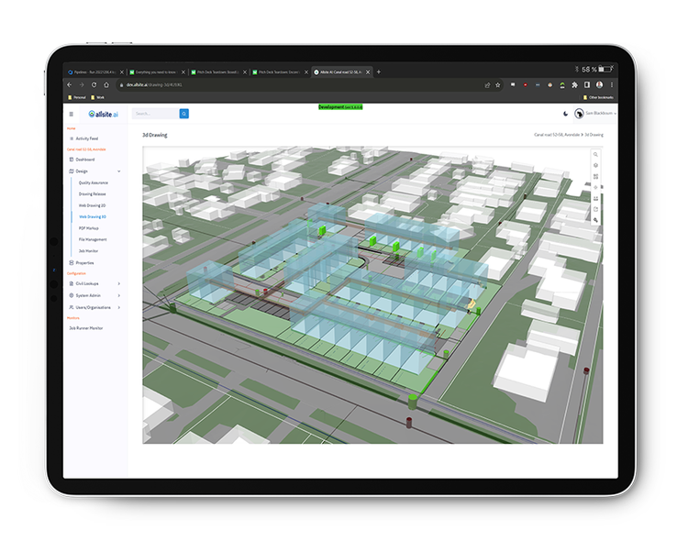688x541 pixels.
Task: Click the Canal road 52-58 breadcrumb link
Action: 557,135
